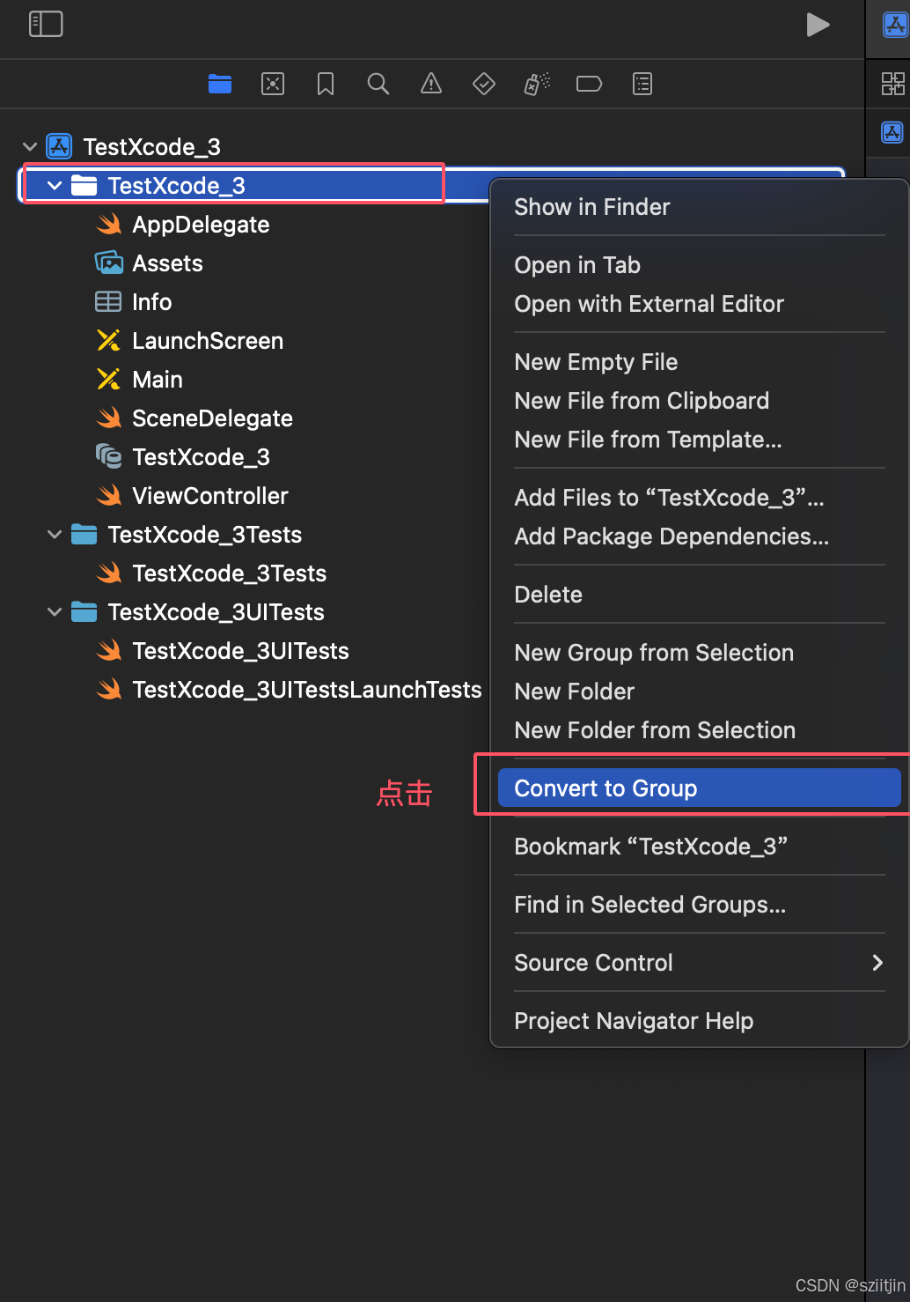Open the Source Control submenu arrow
The width and height of the screenshot is (910, 1302).
[x=877, y=962]
